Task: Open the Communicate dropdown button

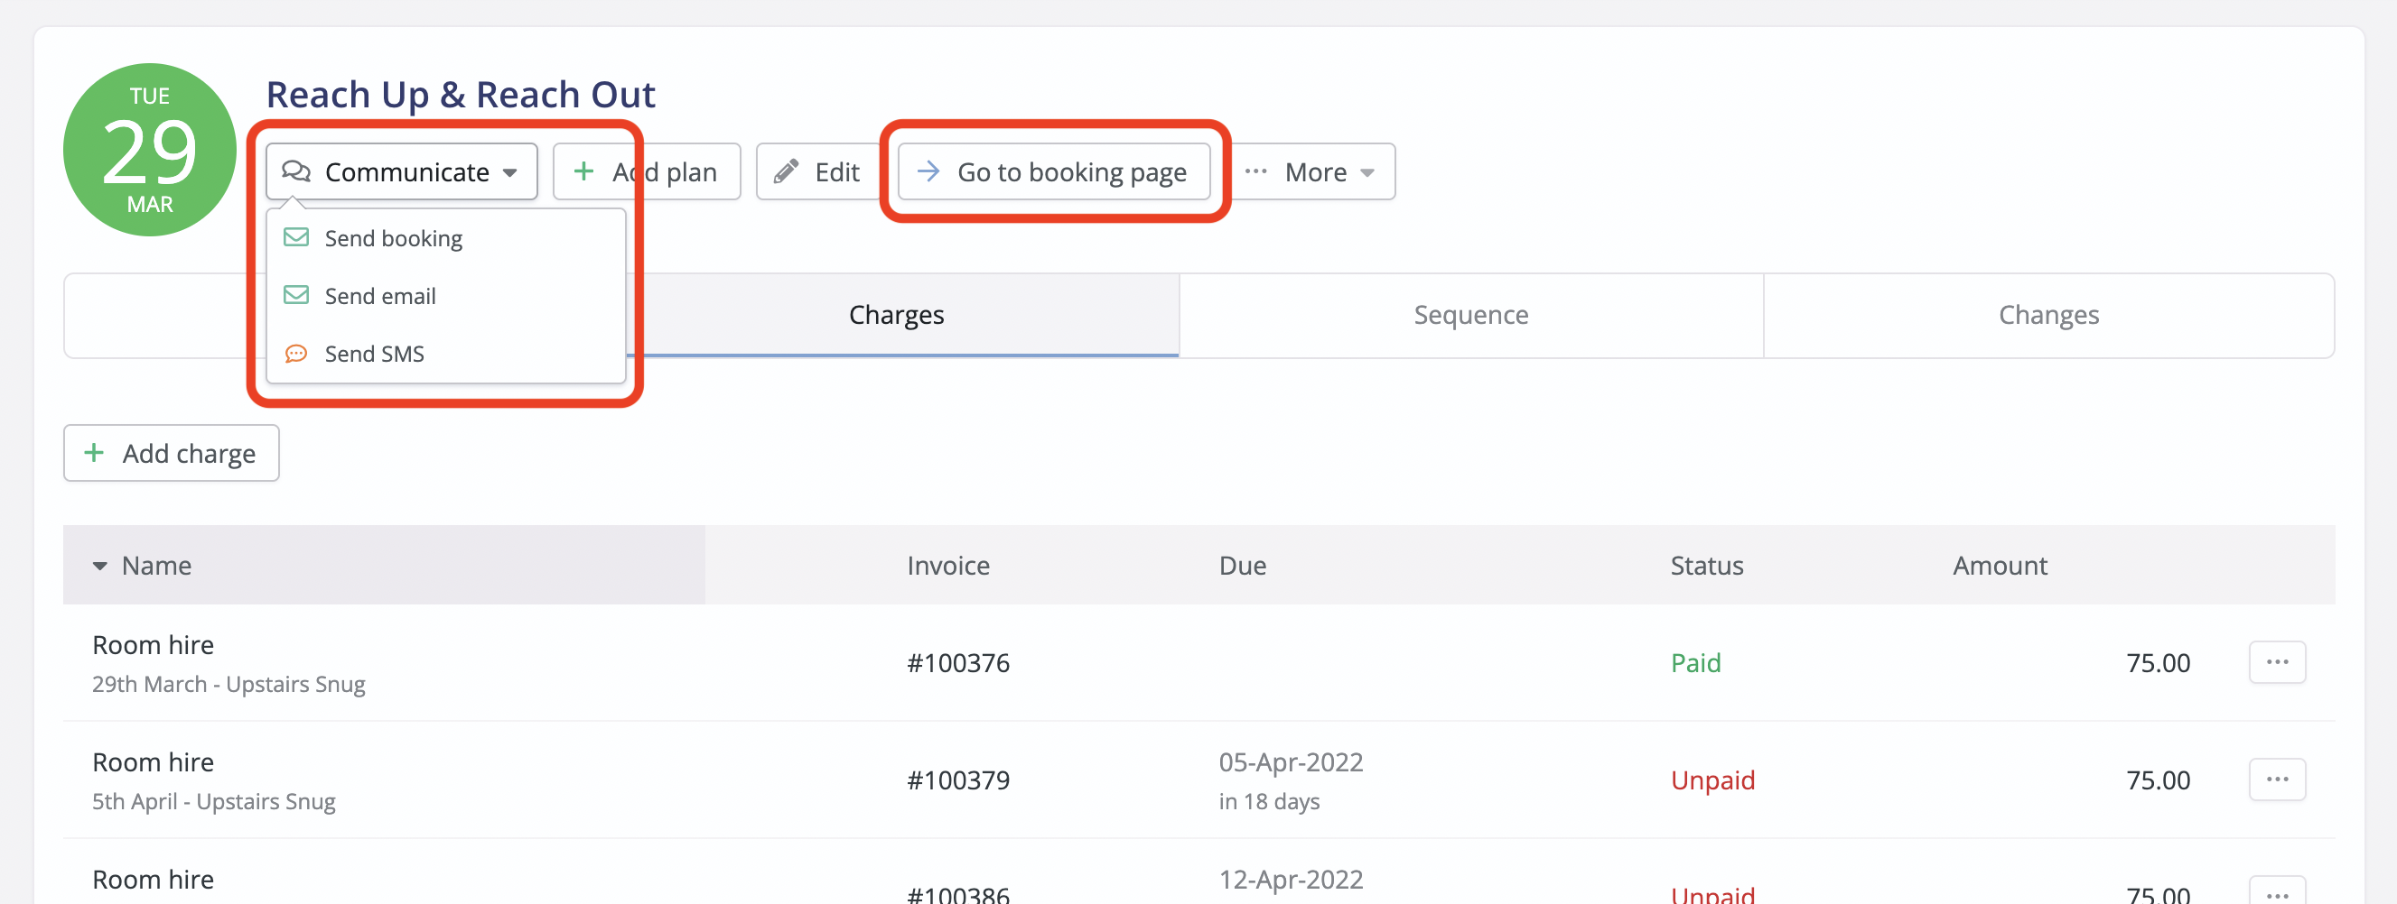Action: [401, 172]
